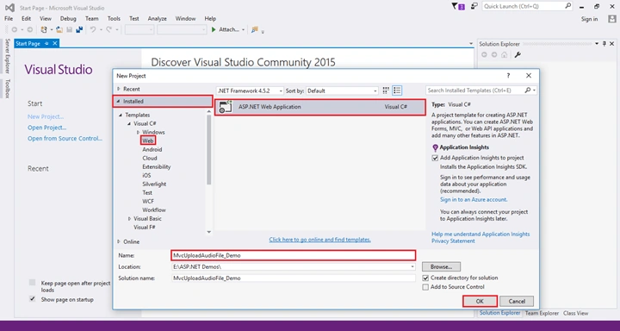Open the Analyze menu
The image size is (620, 331).
pos(157,19)
